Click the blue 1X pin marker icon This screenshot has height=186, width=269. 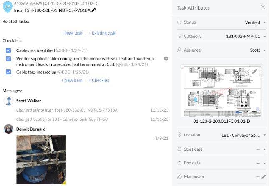8,7
